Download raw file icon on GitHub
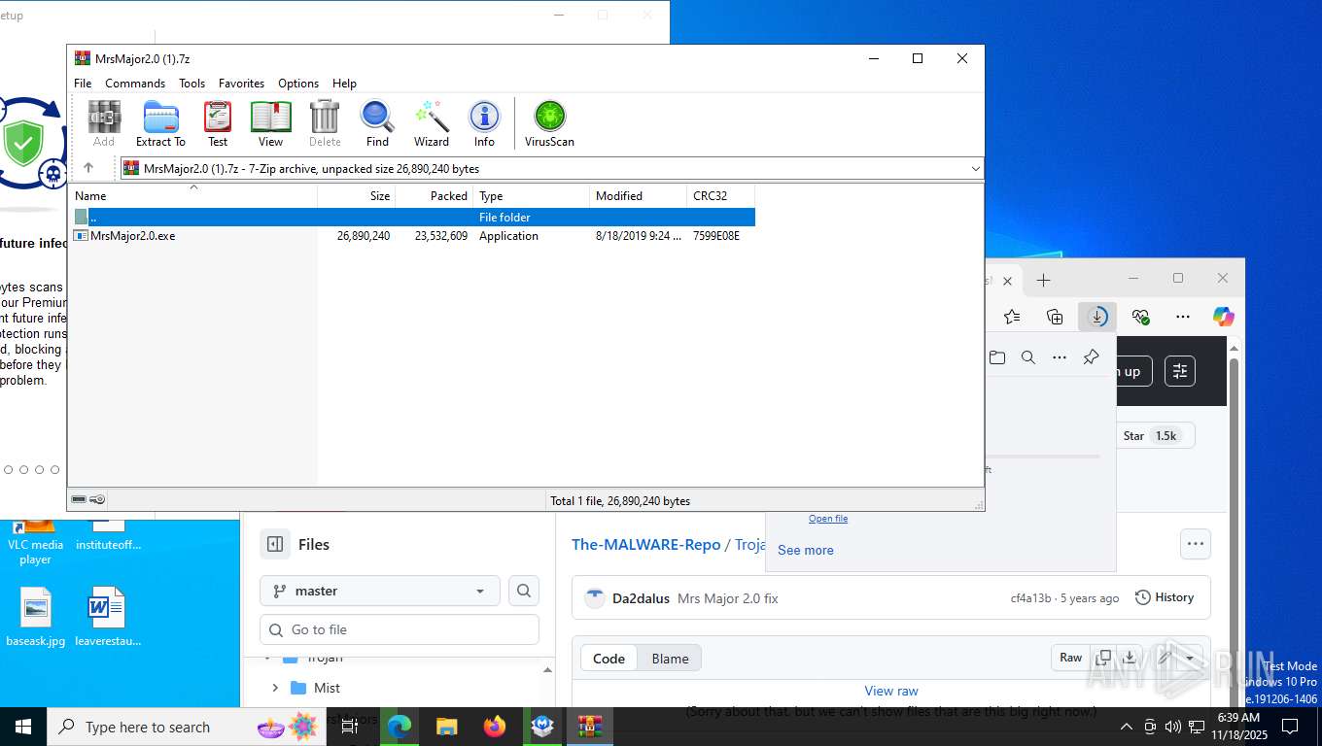Image resolution: width=1322 pixels, height=746 pixels. click(x=1130, y=658)
